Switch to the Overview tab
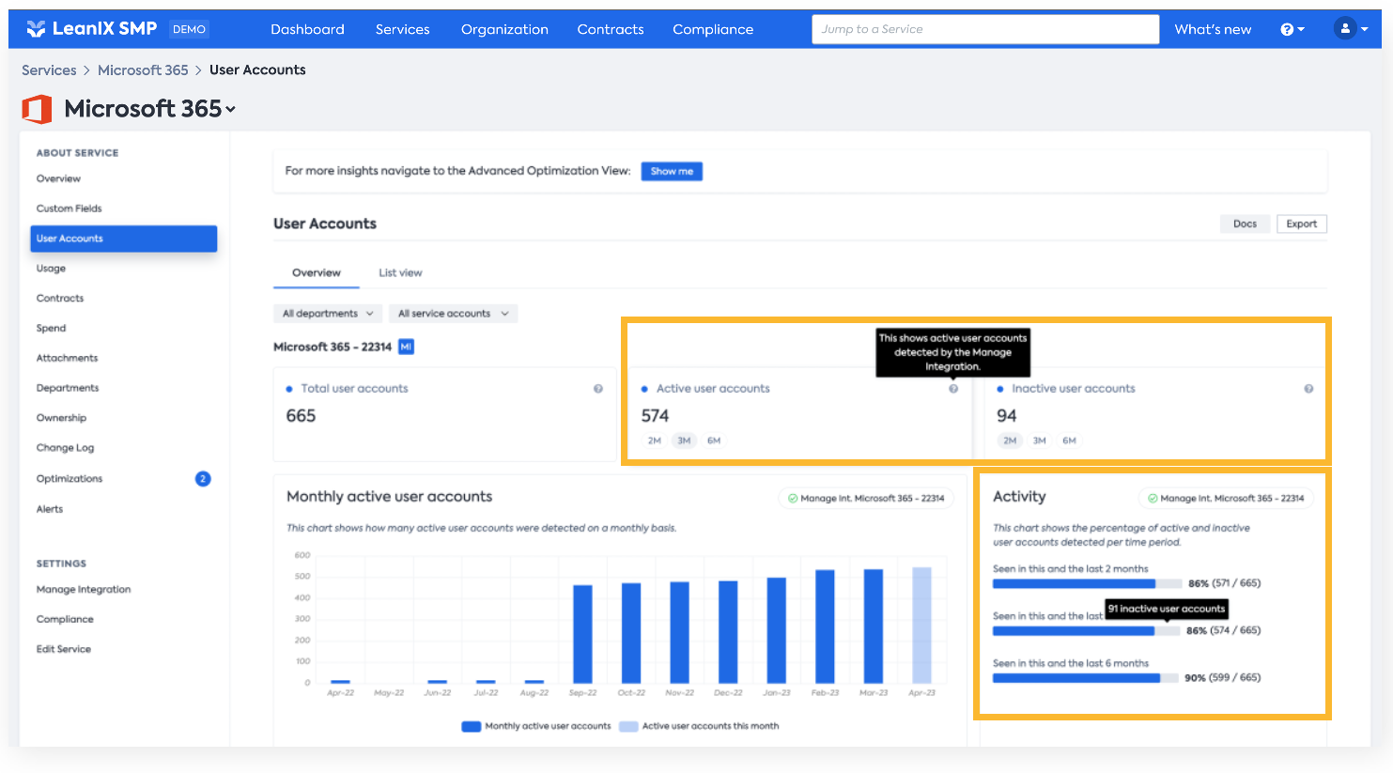This screenshot has height=773, width=1393. click(317, 272)
